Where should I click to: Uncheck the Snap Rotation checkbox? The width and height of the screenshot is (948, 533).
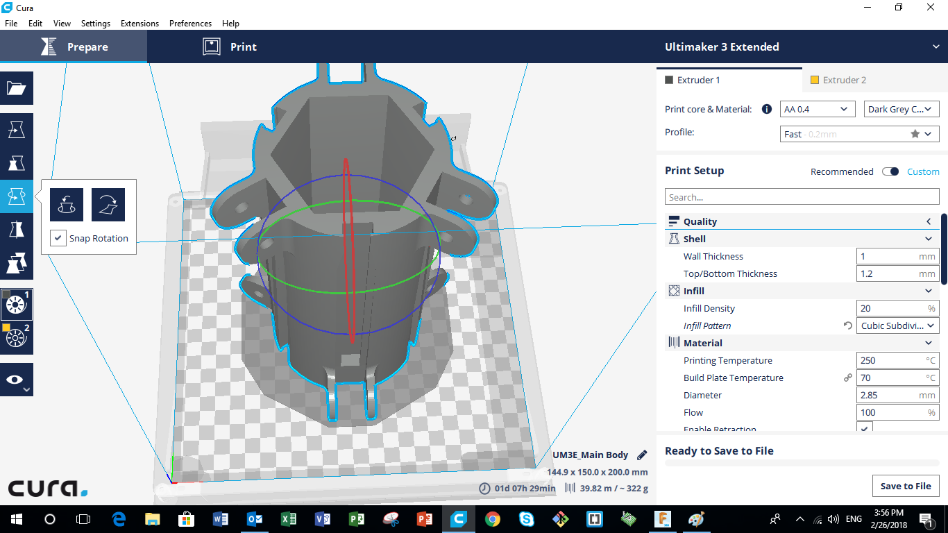58,238
